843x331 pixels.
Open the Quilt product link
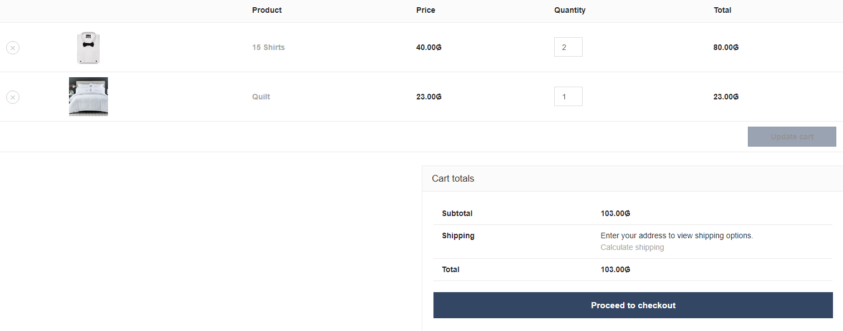click(x=261, y=97)
